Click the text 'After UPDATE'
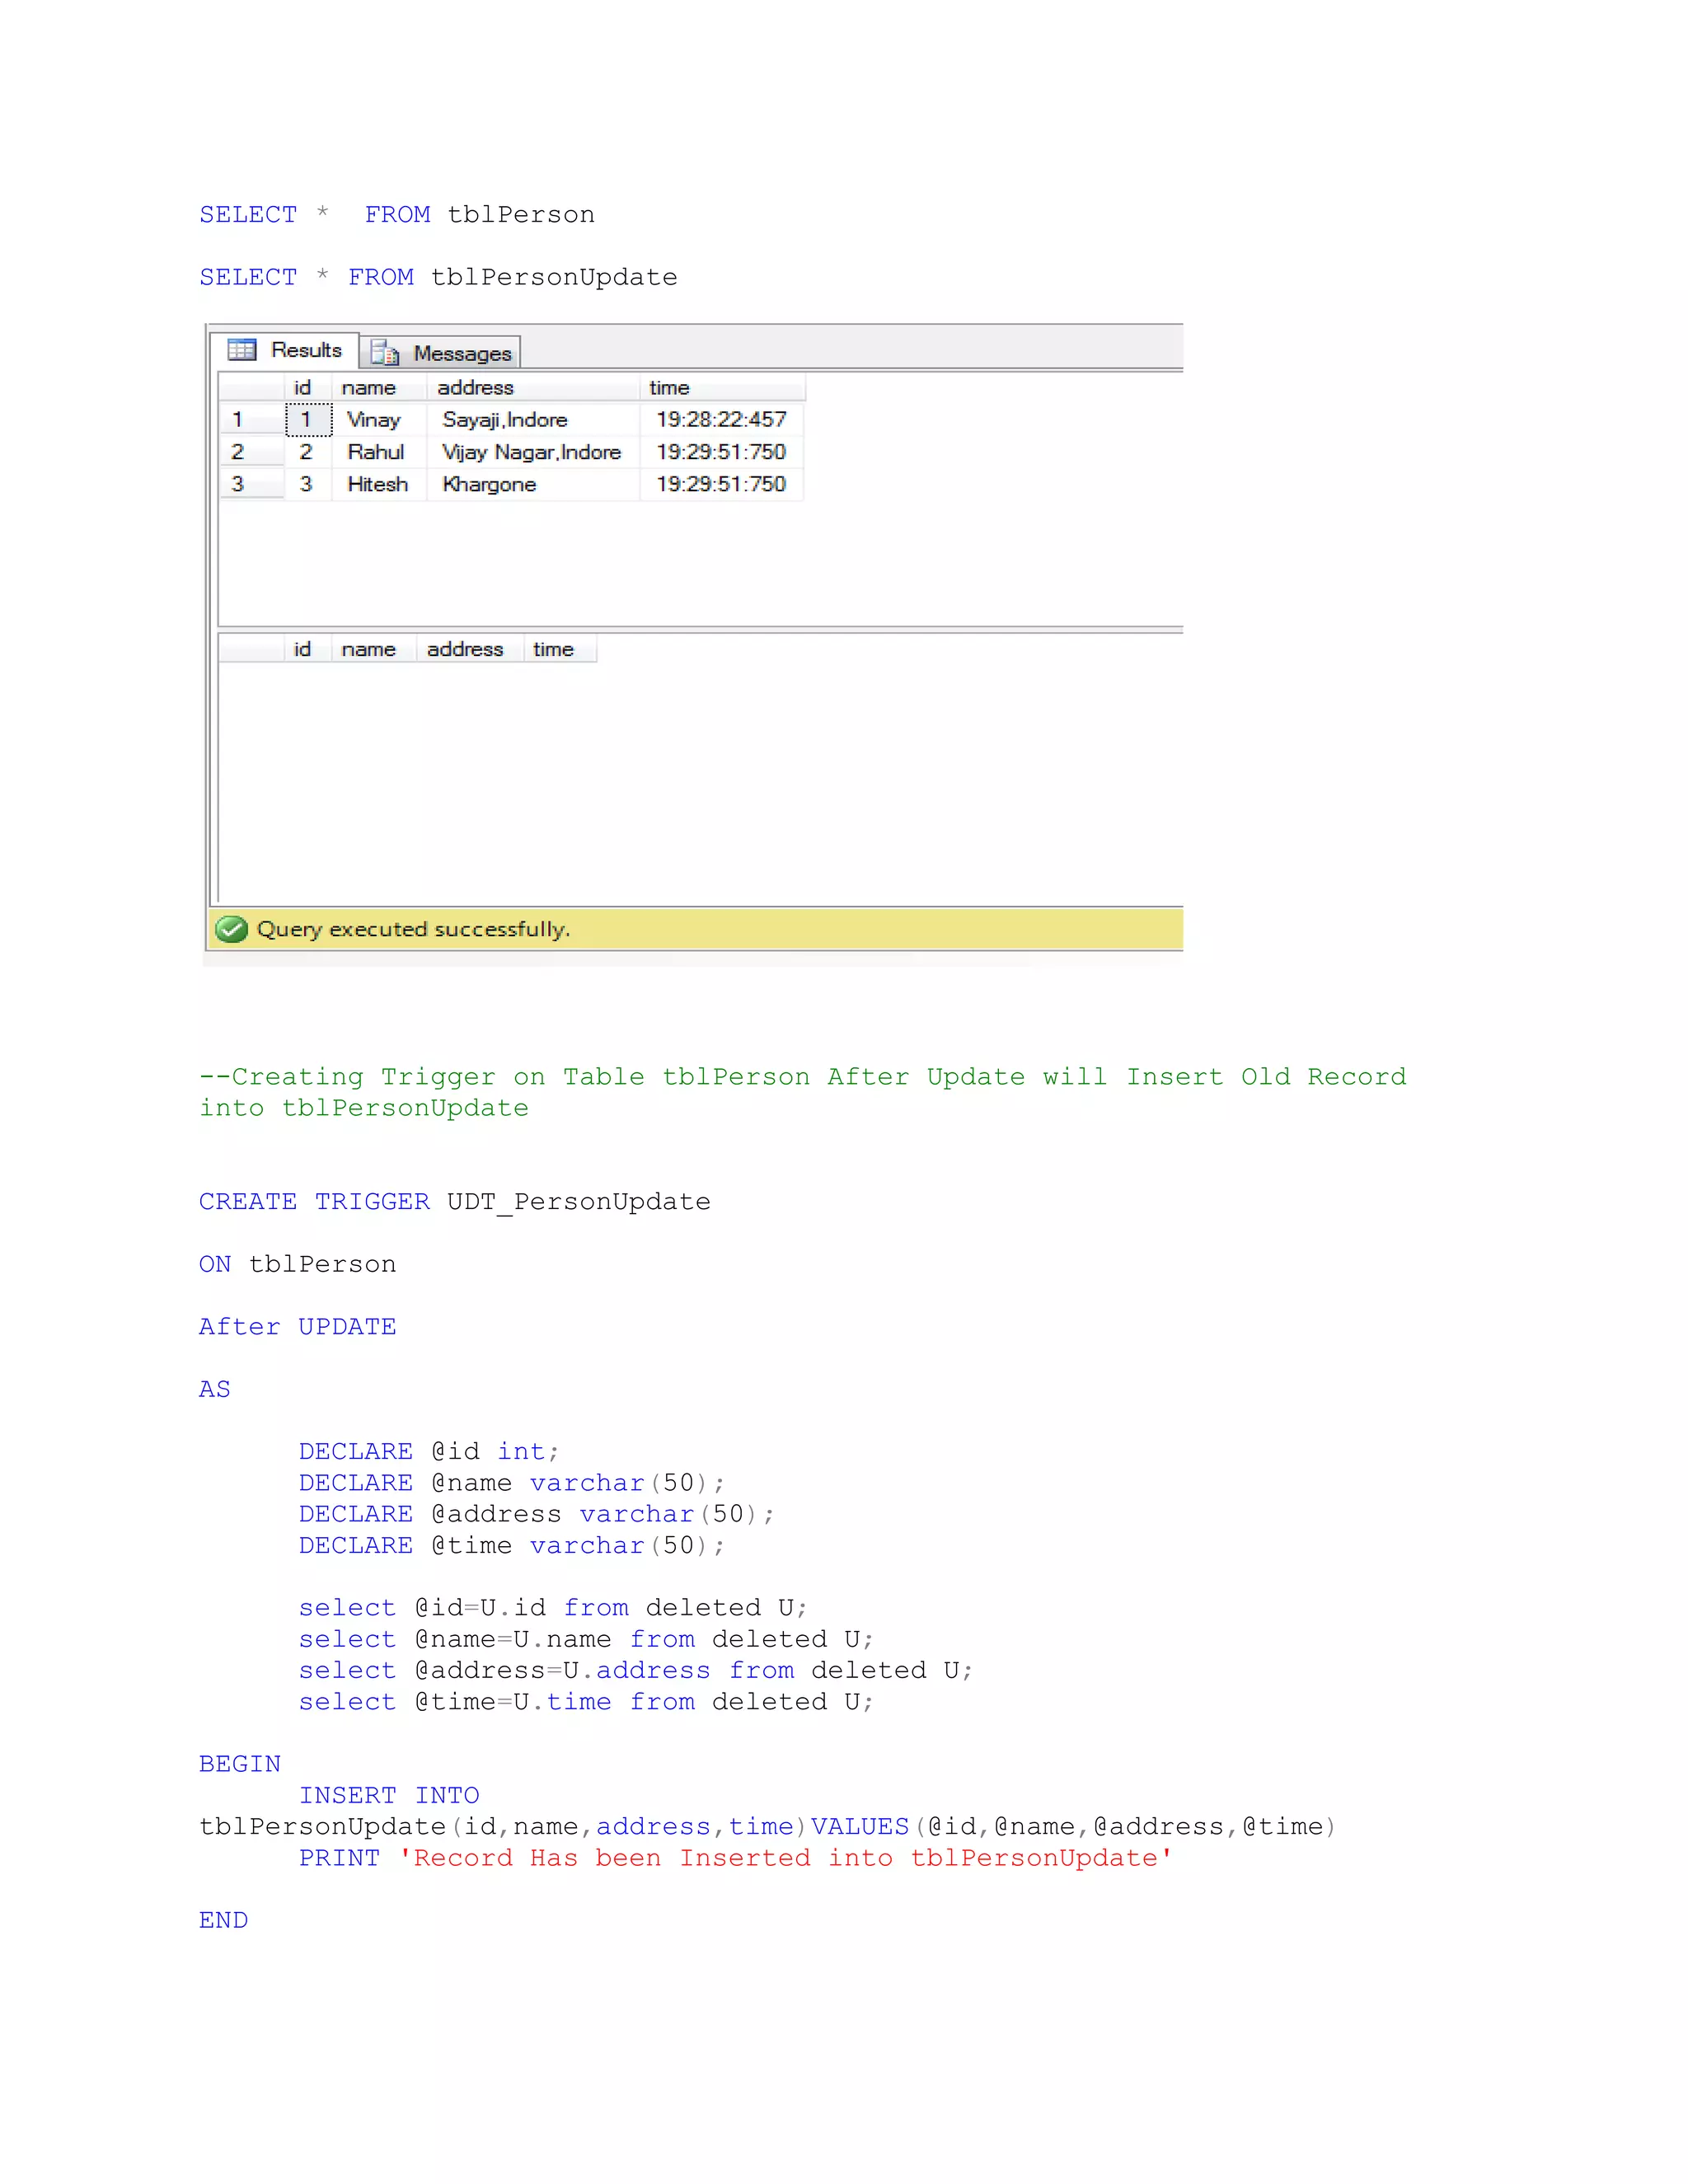 pyautogui.click(x=297, y=1326)
